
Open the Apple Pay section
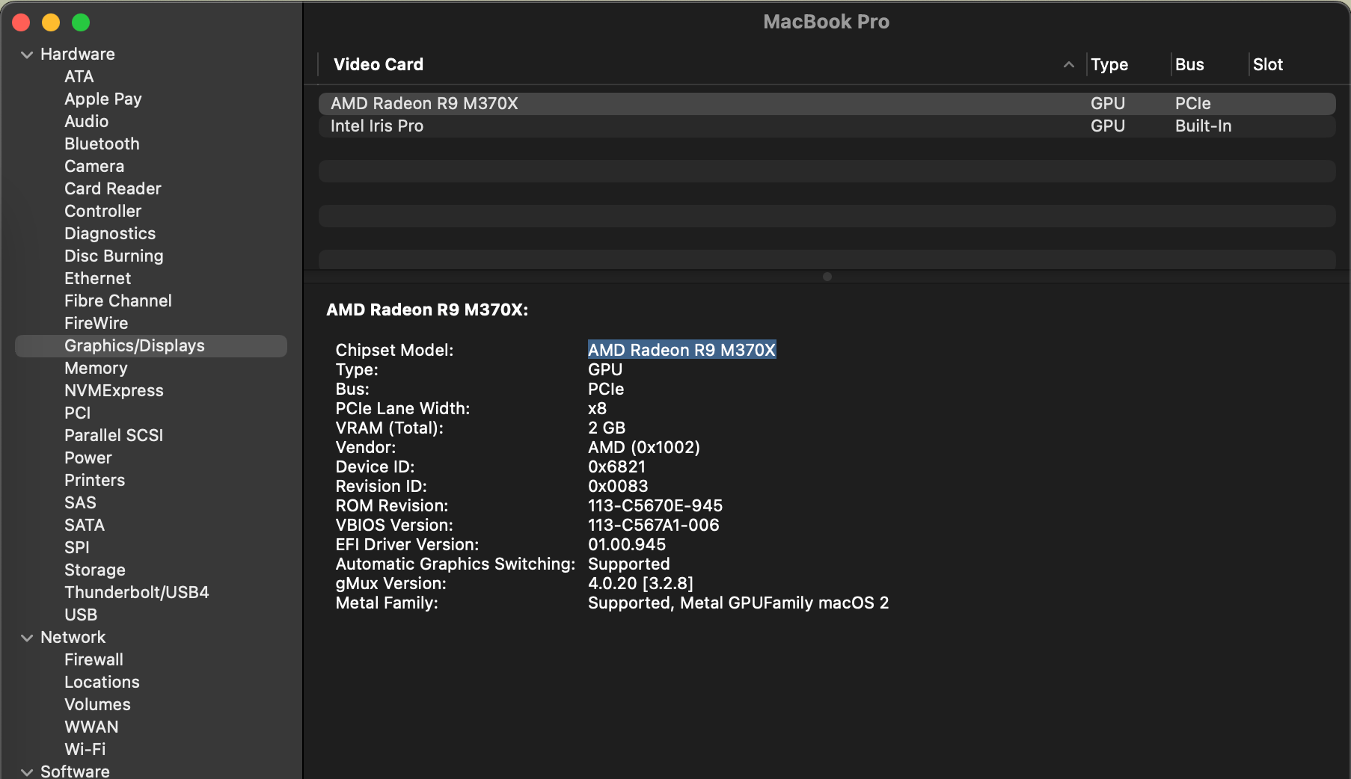pos(103,99)
